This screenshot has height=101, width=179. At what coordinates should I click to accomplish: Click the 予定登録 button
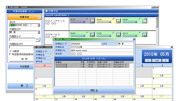[x=21, y=66]
